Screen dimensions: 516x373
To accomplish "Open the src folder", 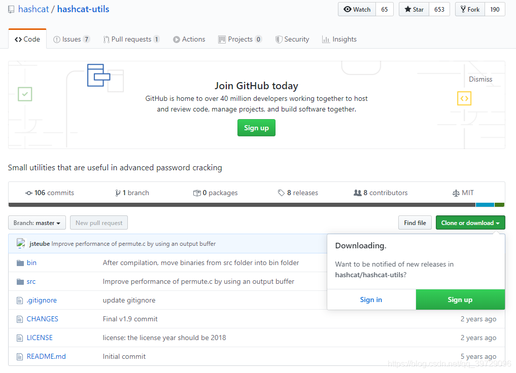I will click(x=31, y=281).
